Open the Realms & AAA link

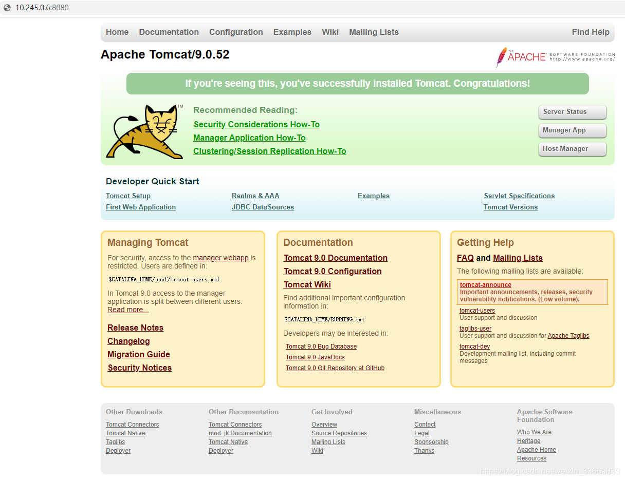click(x=255, y=196)
